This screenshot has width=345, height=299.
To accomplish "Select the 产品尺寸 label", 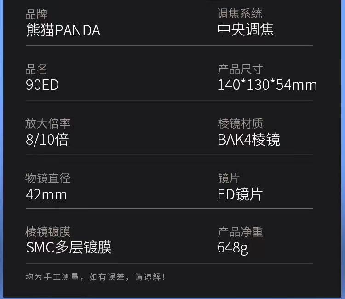I will point(240,70).
